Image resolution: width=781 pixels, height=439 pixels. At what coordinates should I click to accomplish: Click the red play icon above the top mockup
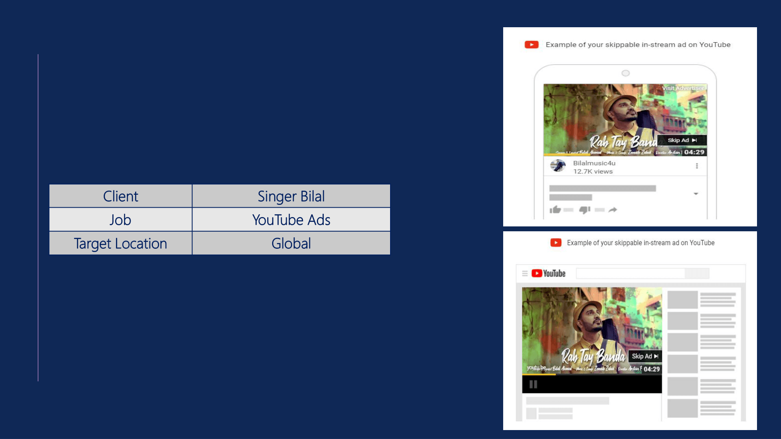tap(531, 45)
